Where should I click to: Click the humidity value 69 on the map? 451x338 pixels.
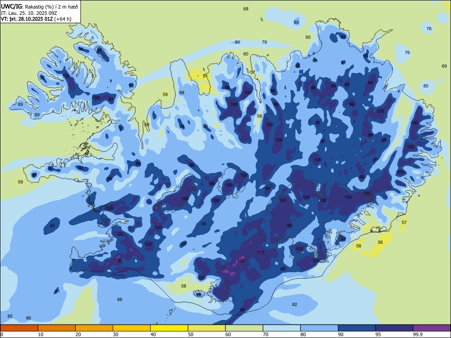pyautogui.click(x=444, y=66)
